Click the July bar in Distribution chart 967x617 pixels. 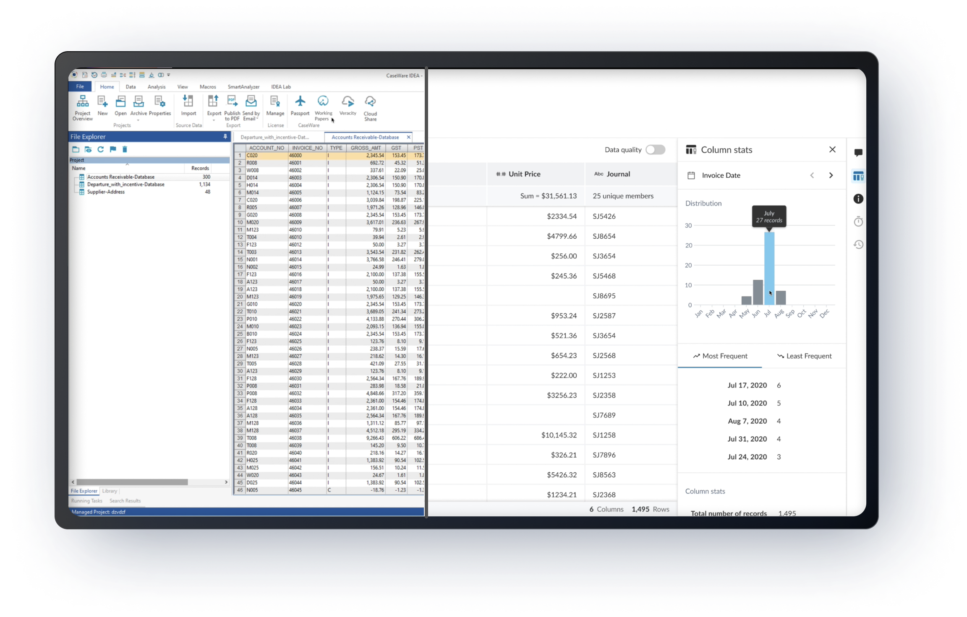point(769,268)
